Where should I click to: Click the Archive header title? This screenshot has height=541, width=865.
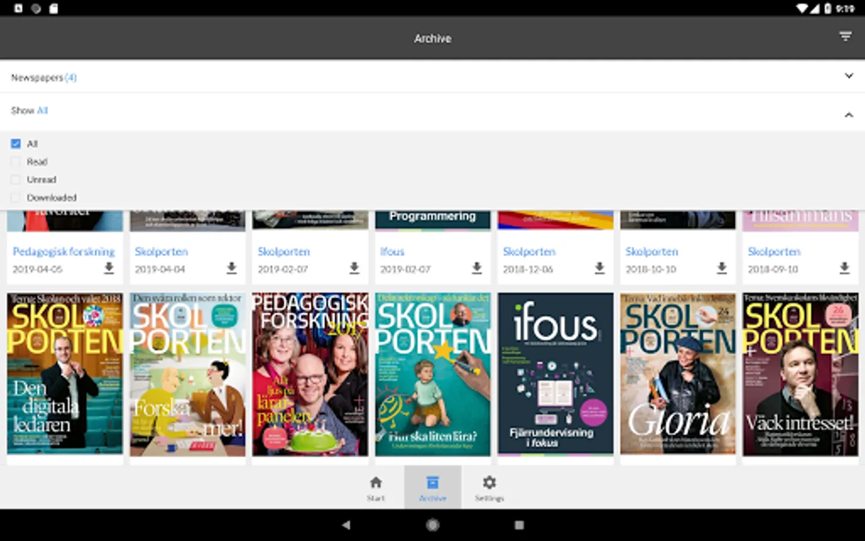[x=432, y=38]
